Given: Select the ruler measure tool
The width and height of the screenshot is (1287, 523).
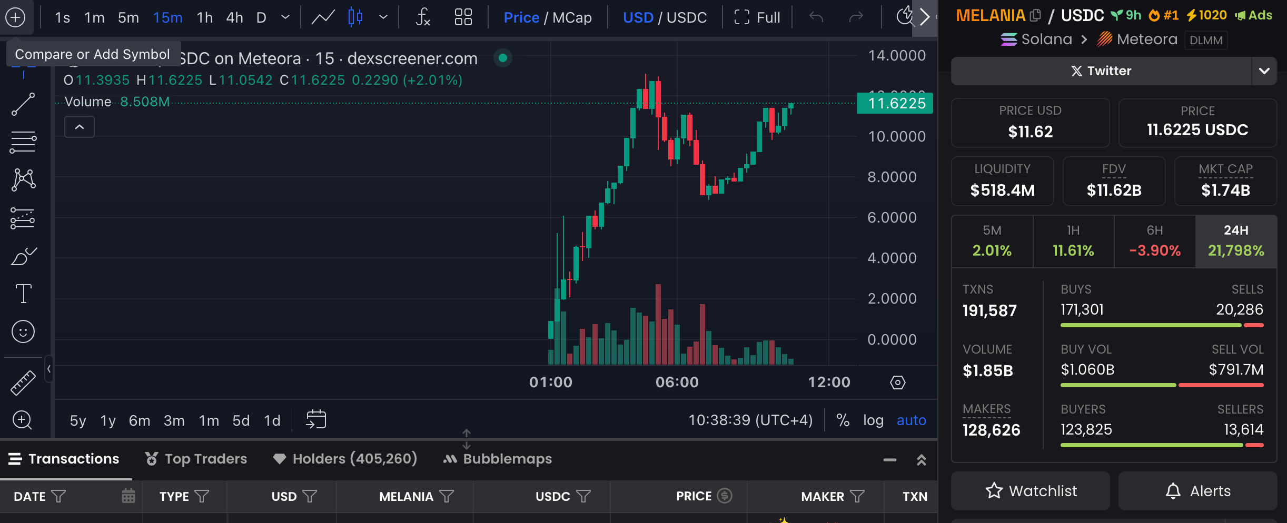Looking at the screenshot, I should tap(23, 383).
